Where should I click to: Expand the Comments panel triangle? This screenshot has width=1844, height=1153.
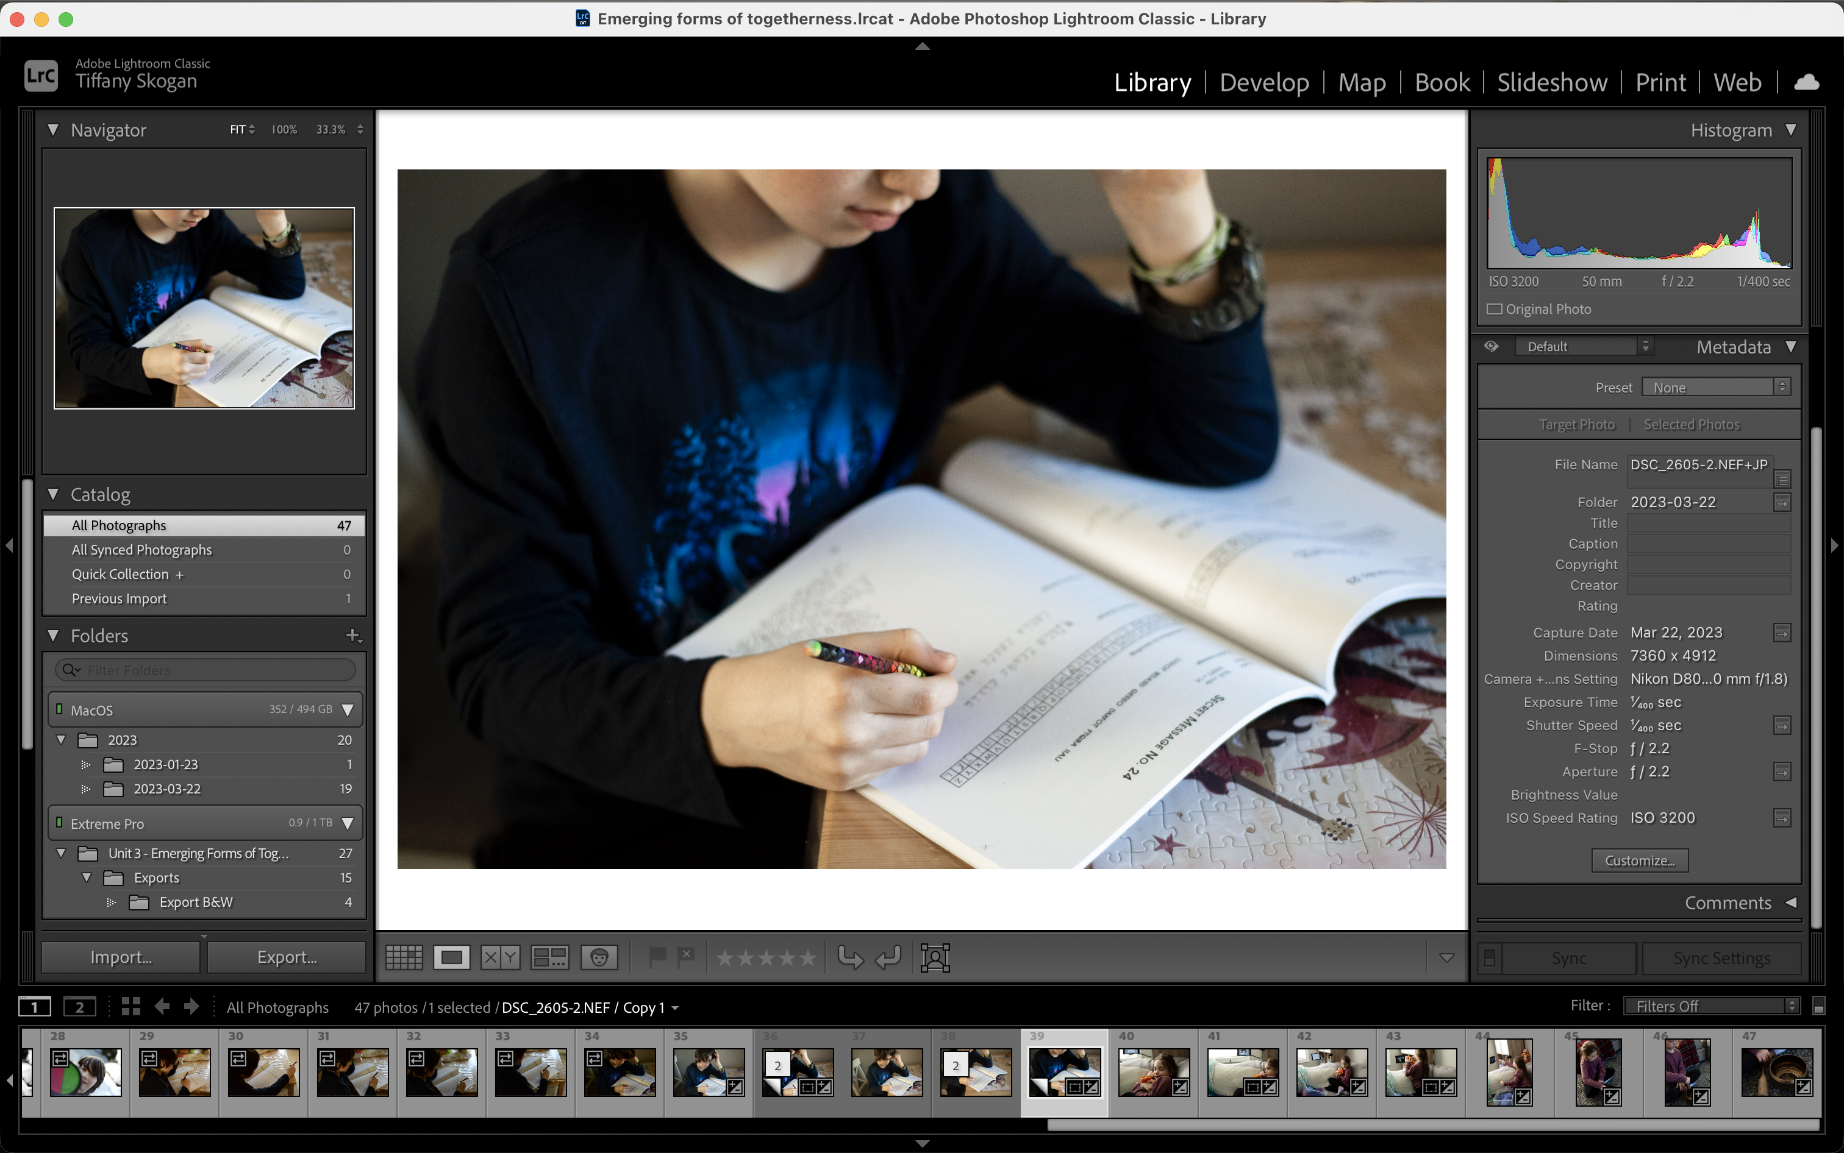coord(1790,903)
